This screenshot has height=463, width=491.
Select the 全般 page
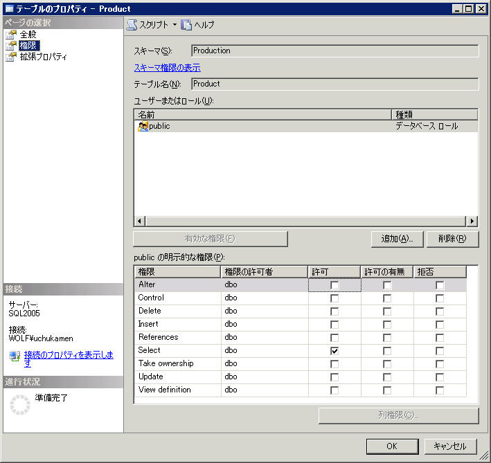[x=28, y=35]
